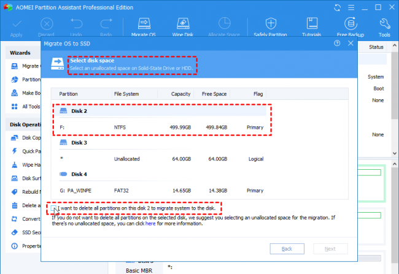This screenshot has height=274, width=399.
Task: Click the Redo arrow icon
Action: [x=106, y=24]
